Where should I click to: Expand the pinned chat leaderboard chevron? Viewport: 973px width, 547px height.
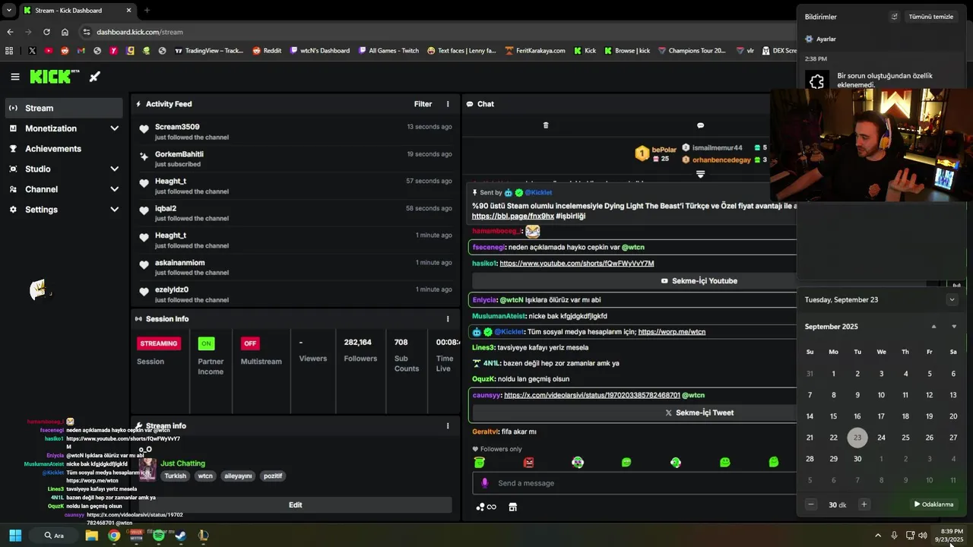[700, 175]
